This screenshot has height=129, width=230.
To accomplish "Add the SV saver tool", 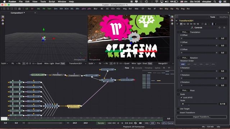I will (x=32, y=9).
